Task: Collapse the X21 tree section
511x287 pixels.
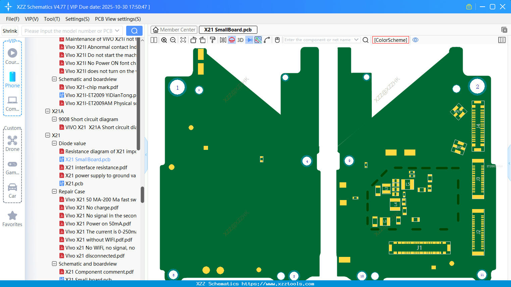Action: tap(48, 135)
